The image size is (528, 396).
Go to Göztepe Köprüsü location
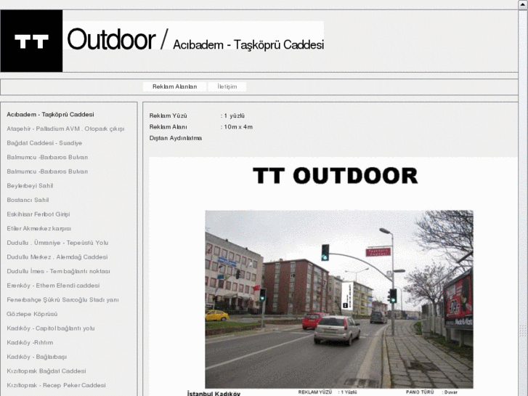coord(33,314)
